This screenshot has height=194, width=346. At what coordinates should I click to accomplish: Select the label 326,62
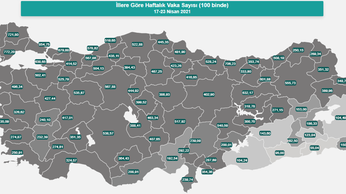[19, 112]
